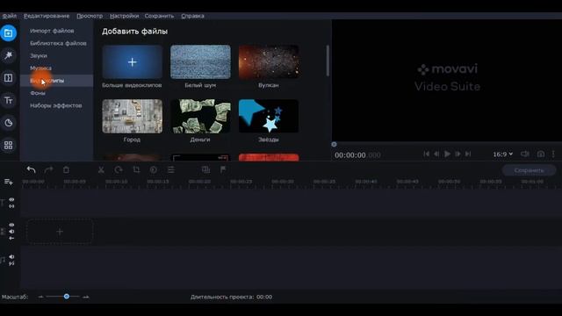Open the transitions panel icon
562x316 pixels.
coord(8,78)
